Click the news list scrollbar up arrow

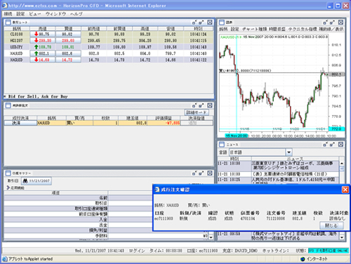(x=342, y=163)
